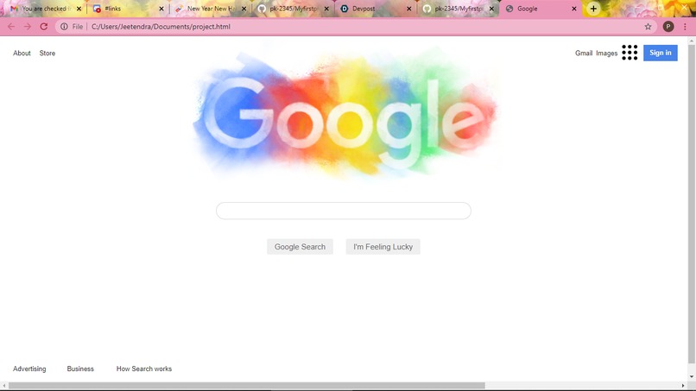
Task: Switch to the New Year New Hack tab
Action: pos(209,9)
